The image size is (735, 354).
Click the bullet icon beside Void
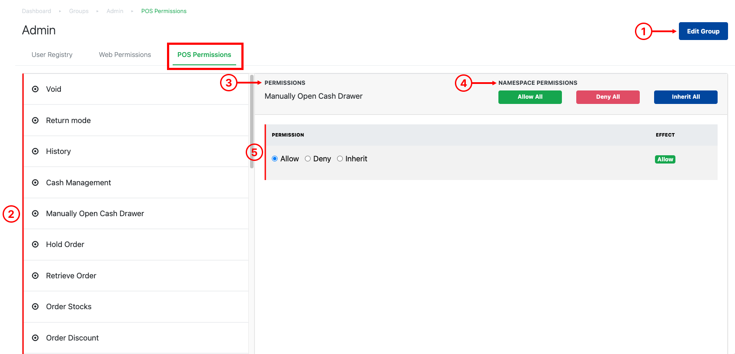[35, 89]
